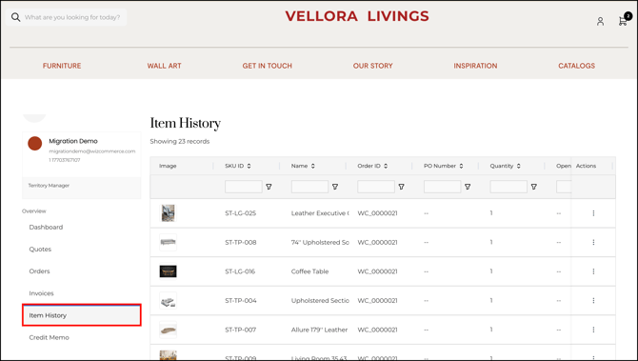Open Quotes in sidebar

40,249
